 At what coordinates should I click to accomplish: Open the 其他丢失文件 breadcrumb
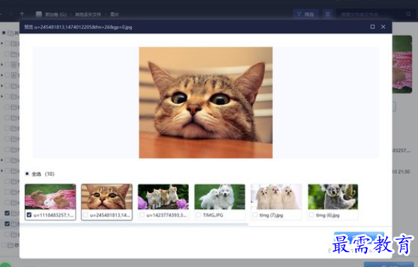tap(88, 14)
